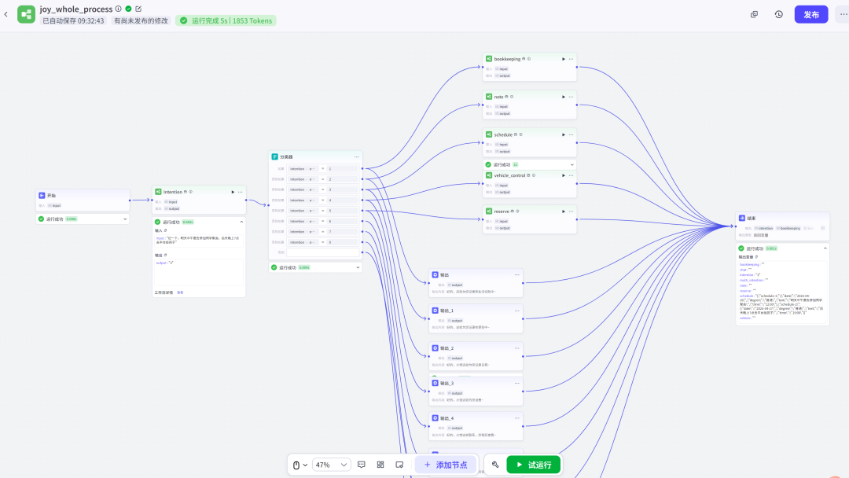
Task: Open the zoom level 47% dropdown
Action: pyautogui.click(x=331, y=465)
